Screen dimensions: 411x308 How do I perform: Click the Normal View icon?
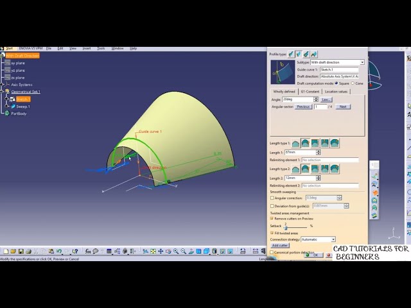[191, 252]
